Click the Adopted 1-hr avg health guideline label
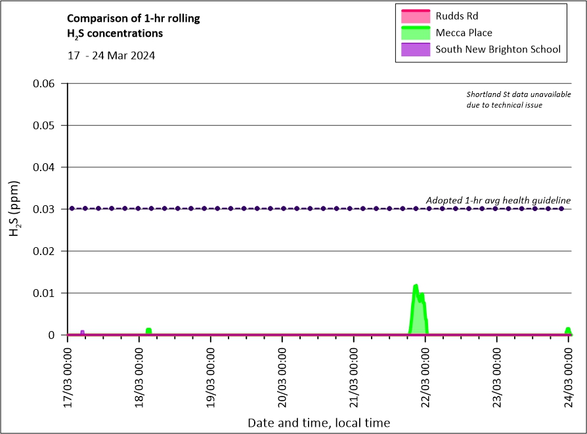 pyautogui.click(x=498, y=200)
